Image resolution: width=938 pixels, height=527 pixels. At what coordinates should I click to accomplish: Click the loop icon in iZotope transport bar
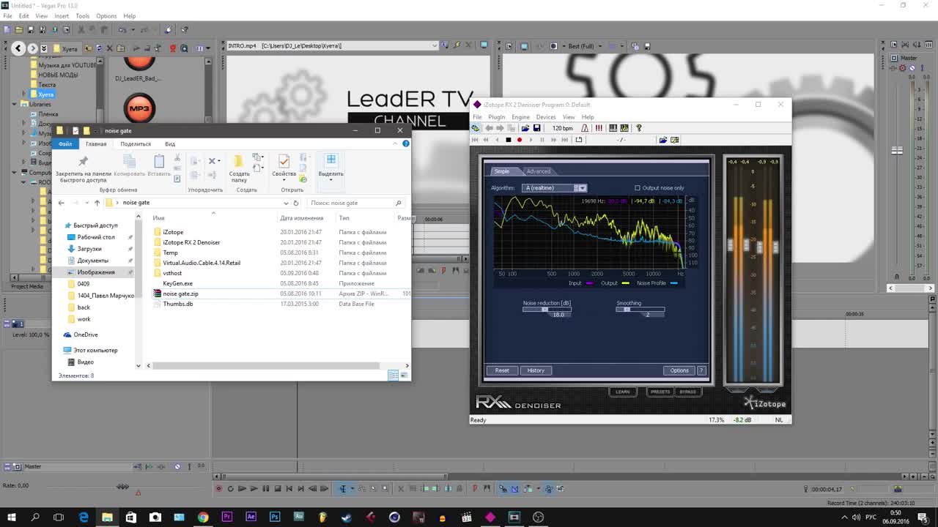pos(579,140)
